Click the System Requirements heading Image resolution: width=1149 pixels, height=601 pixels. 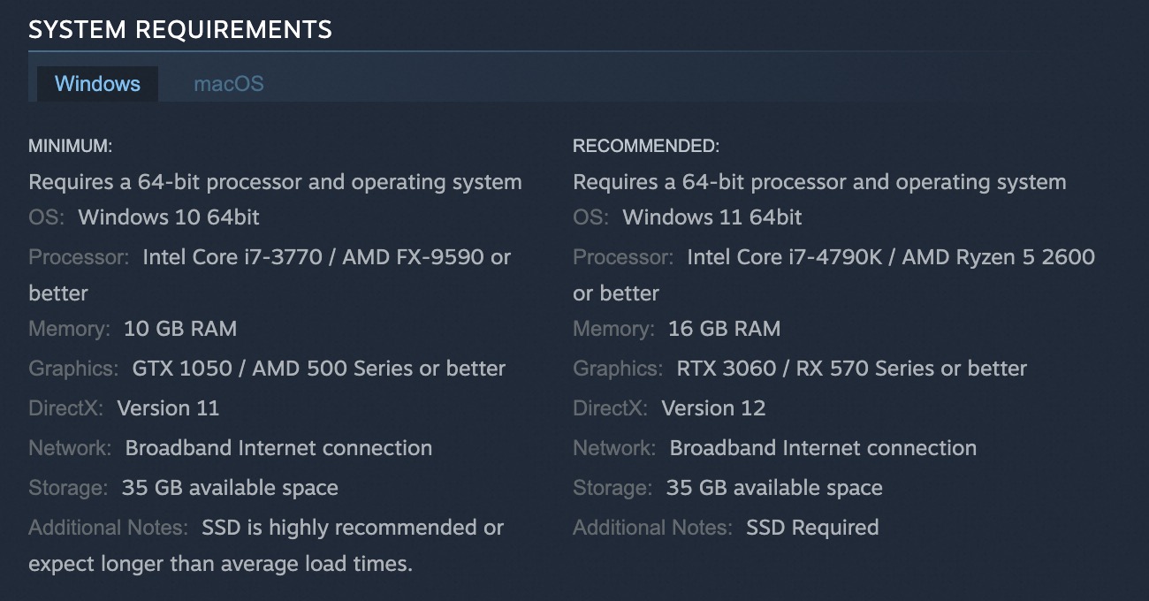[180, 29]
